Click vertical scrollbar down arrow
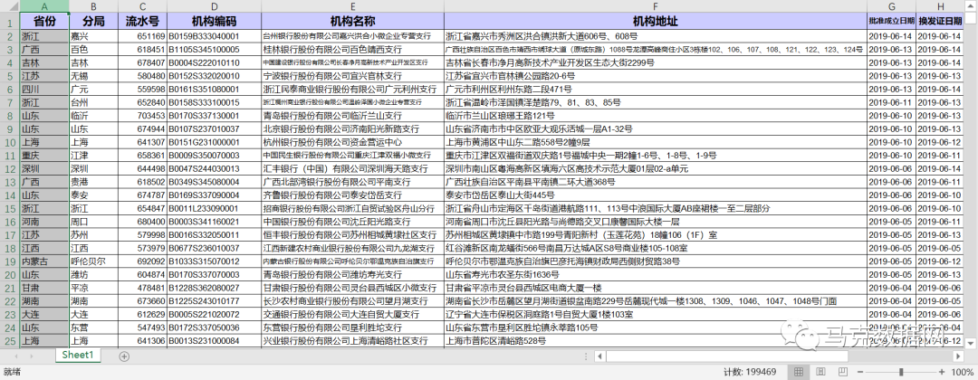 [x=971, y=343]
